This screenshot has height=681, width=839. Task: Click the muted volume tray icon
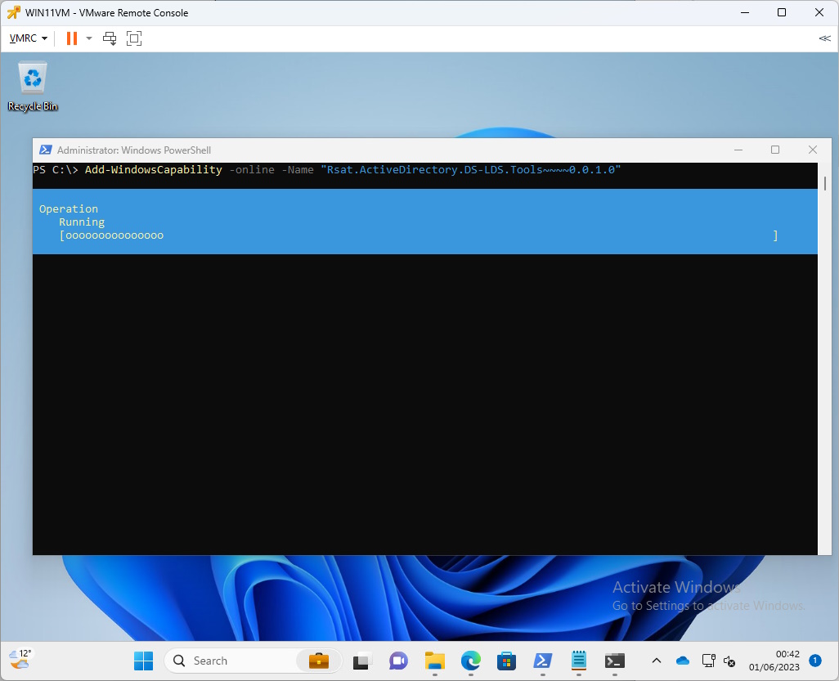(x=729, y=661)
